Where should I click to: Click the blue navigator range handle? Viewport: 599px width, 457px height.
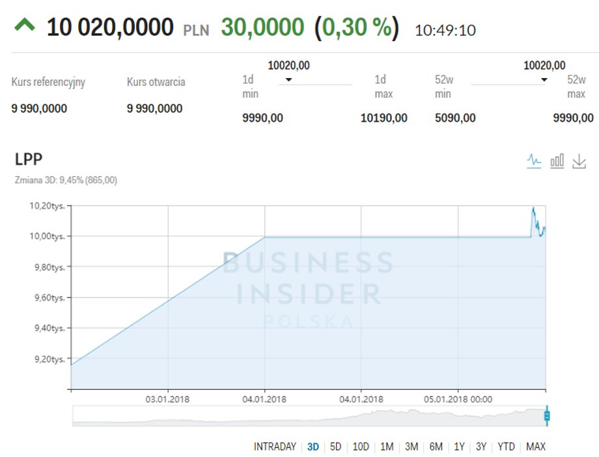[547, 415]
